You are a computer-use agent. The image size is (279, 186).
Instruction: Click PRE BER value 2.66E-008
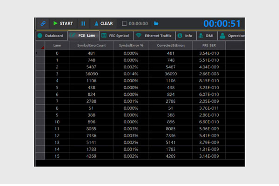click(209, 74)
